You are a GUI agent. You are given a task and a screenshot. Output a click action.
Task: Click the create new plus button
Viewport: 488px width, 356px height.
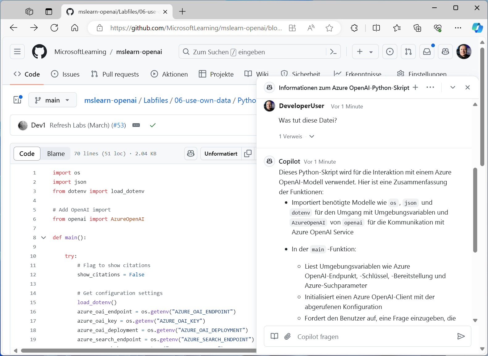coord(360,52)
